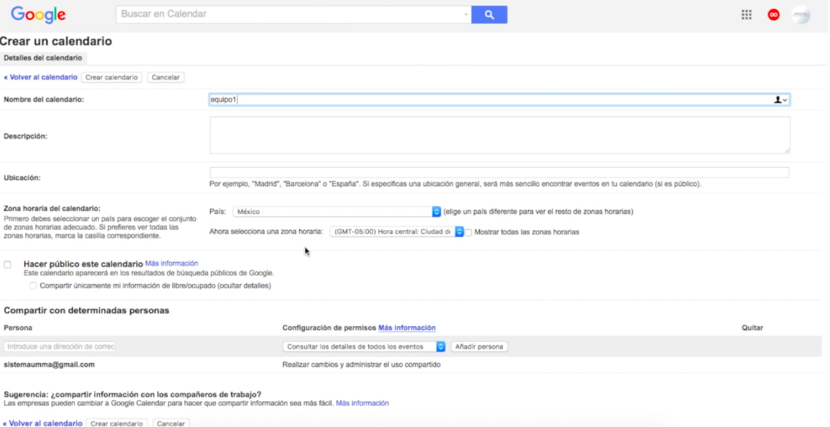Focus the person email address field

60,347
